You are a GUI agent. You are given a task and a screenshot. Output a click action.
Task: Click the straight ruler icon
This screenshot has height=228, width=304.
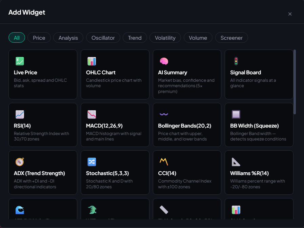[164, 210]
